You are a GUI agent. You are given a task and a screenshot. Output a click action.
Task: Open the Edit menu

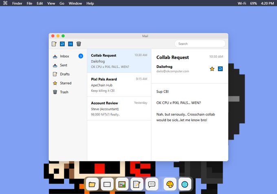point(40,3)
